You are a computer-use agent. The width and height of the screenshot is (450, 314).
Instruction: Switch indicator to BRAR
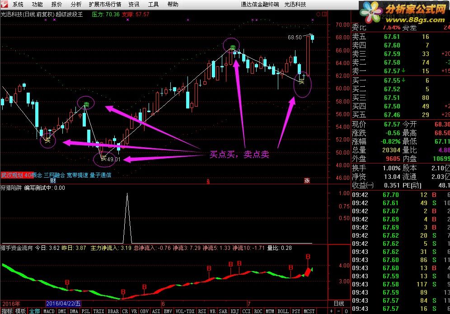click(113, 311)
